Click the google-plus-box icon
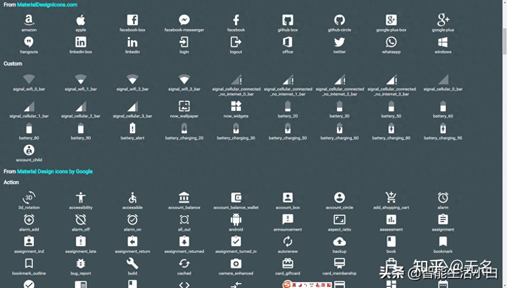 [391, 20]
